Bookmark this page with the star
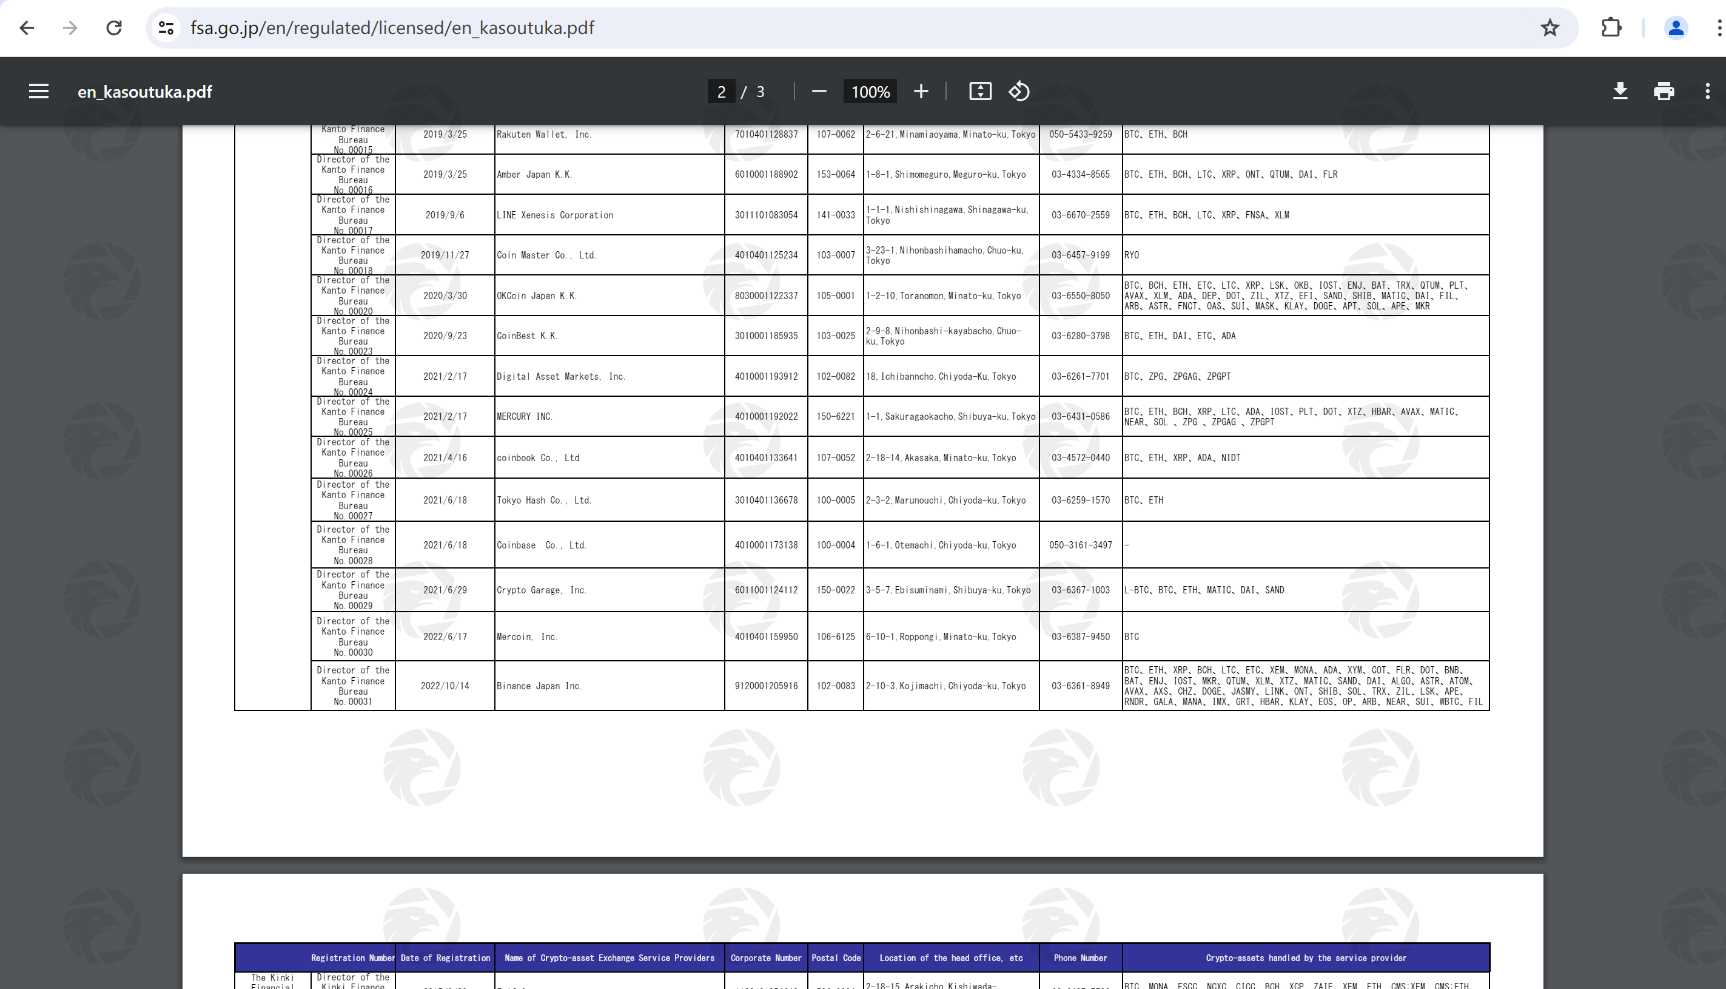Screen dimensions: 1726x989 [1550, 28]
